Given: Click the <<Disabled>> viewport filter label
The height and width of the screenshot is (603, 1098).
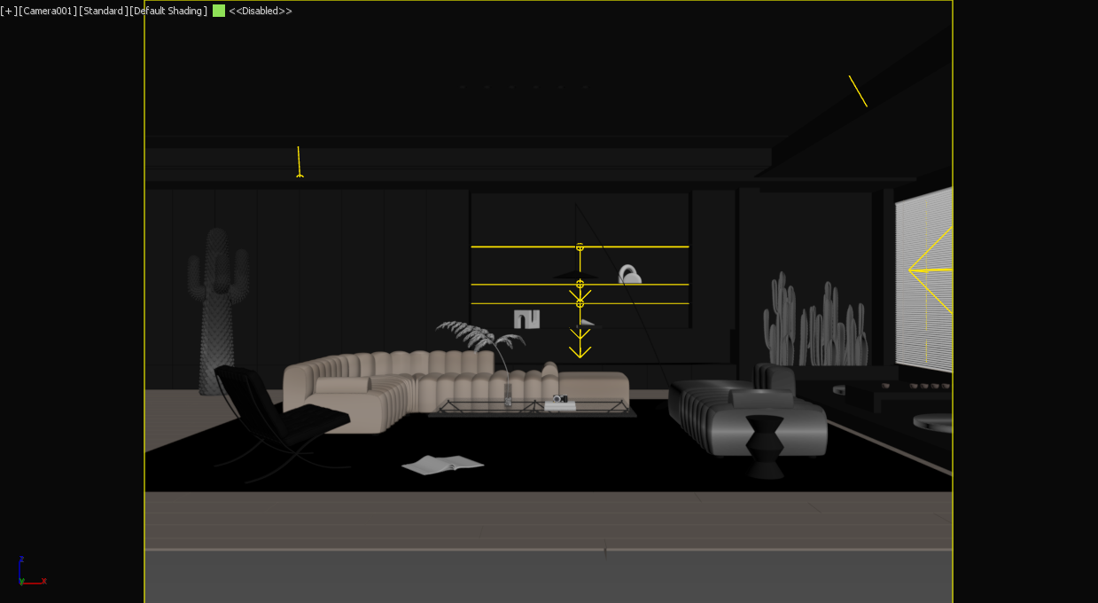Looking at the screenshot, I should coord(261,12).
